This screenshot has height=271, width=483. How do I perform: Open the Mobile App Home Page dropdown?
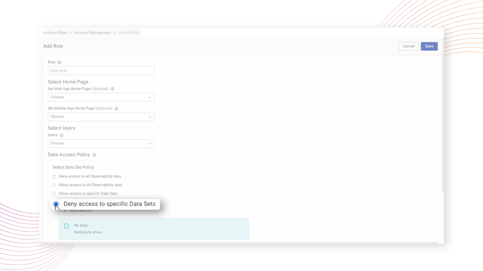point(101,117)
